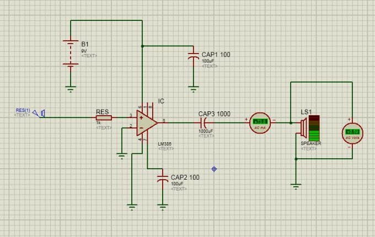This screenshot has height=237, width=375.
Task: Click the junction dot below the speaker
Action: (296, 159)
